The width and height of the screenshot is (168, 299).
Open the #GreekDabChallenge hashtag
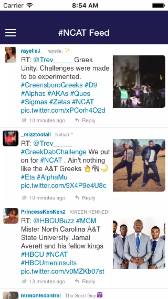pyautogui.click(x=54, y=152)
